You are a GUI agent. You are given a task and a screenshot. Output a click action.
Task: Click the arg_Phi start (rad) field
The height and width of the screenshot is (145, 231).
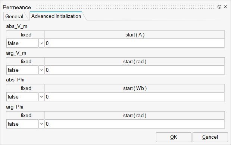(x=134, y=124)
